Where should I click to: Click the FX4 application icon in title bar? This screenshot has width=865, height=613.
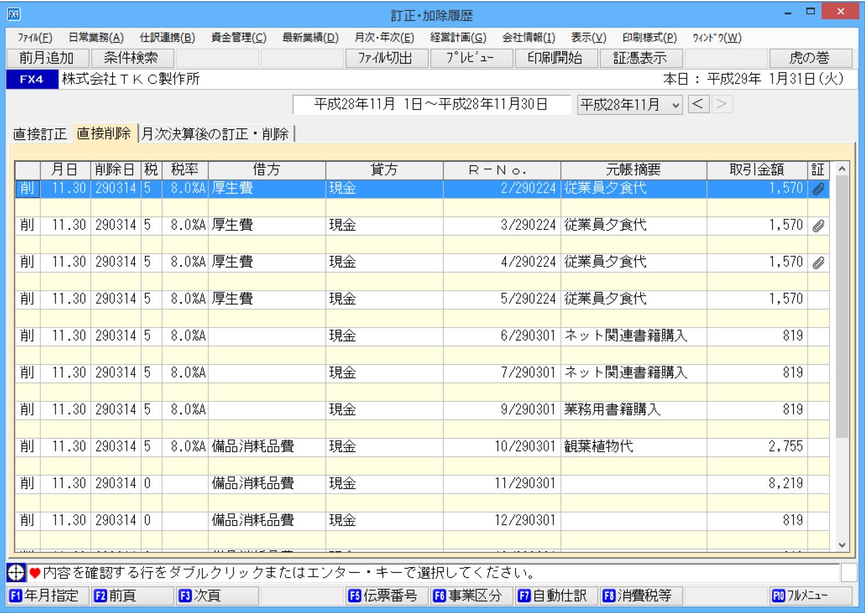coord(13,15)
